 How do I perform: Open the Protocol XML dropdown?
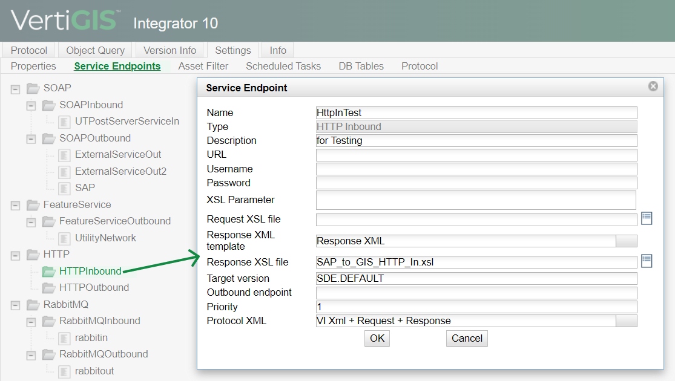tap(627, 321)
